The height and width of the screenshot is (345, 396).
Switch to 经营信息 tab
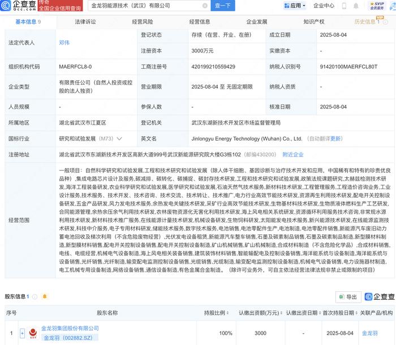point(200,22)
